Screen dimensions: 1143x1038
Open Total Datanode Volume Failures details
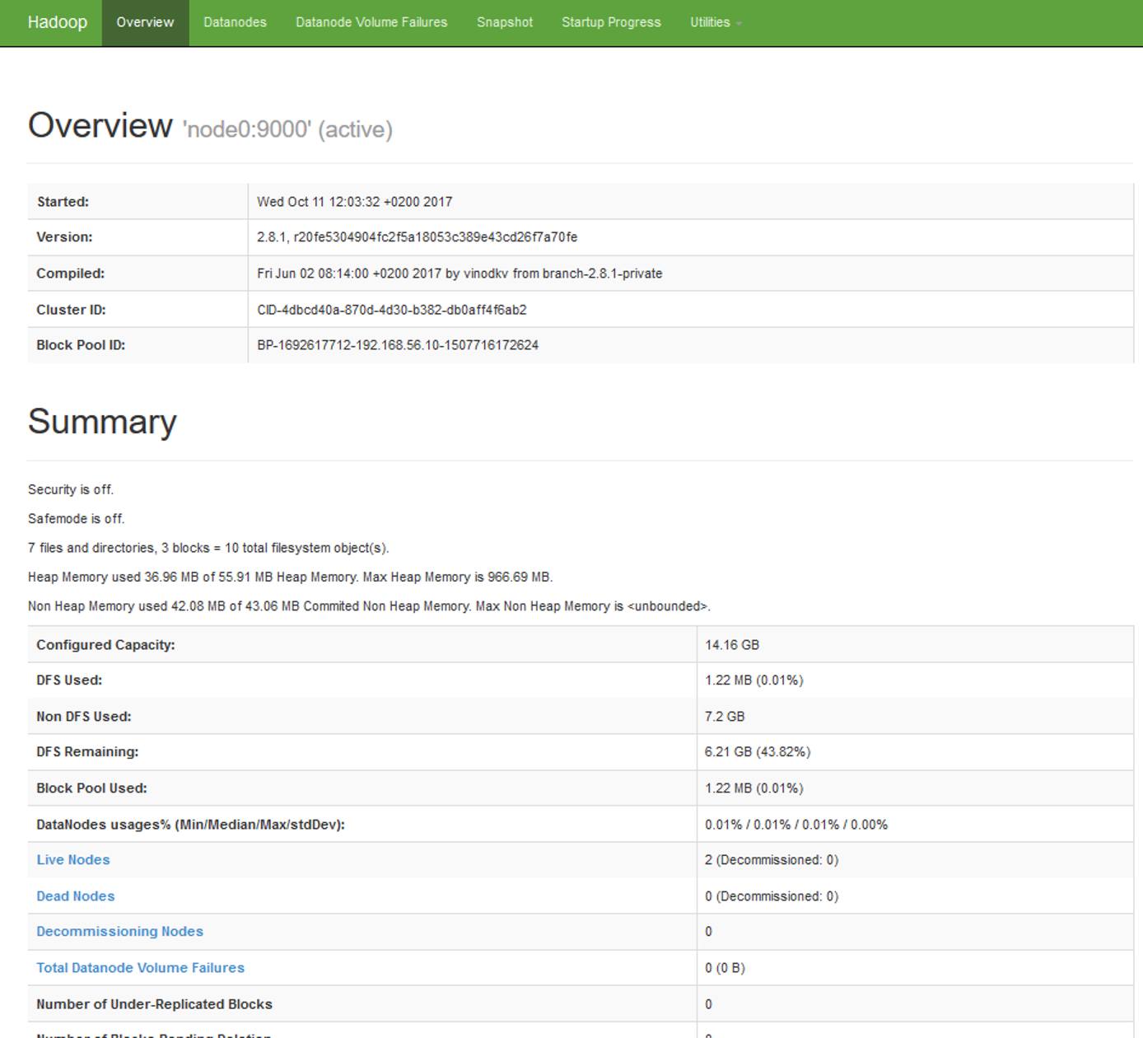[140, 967]
